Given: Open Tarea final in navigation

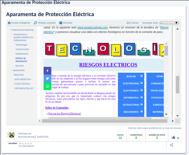Looking at the screenshot, I should pos(18,75).
